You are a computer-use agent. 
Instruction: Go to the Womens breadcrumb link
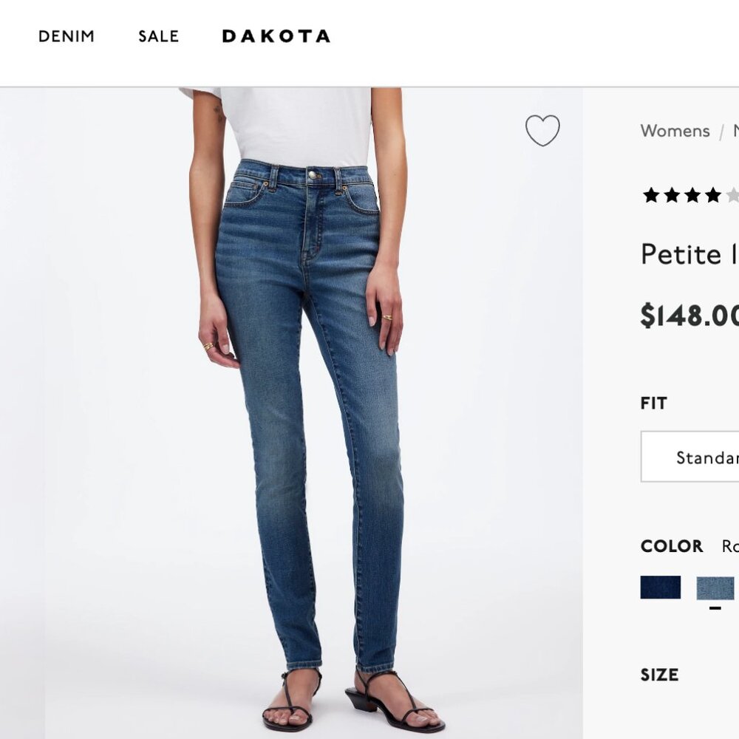coord(675,130)
